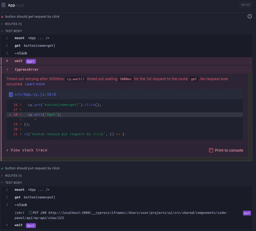Image resolution: width=256 pixels, height=231 pixels.
Task: Click the 00:05 test duration timer
Action: click(x=245, y=5)
